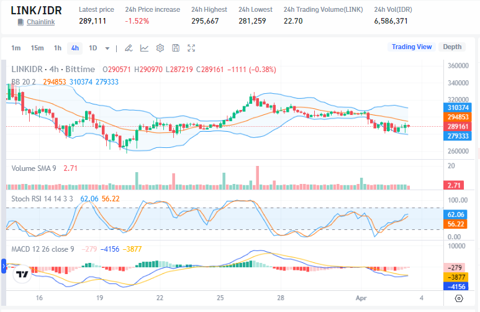The image size is (480, 312).
Task: Click the 2.71 volume axis label
Action: (x=454, y=185)
